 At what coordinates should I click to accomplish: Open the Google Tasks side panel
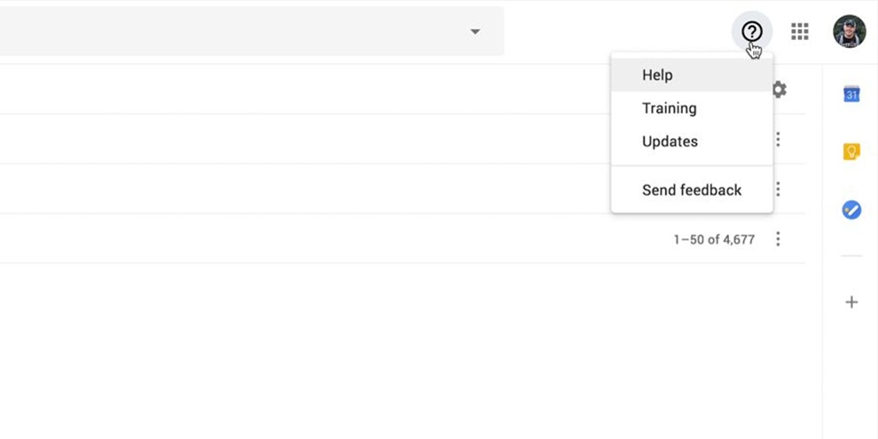851,210
